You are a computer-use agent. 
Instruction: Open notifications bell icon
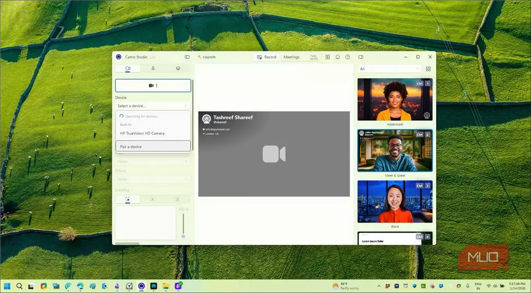click(x=338, y=57)
